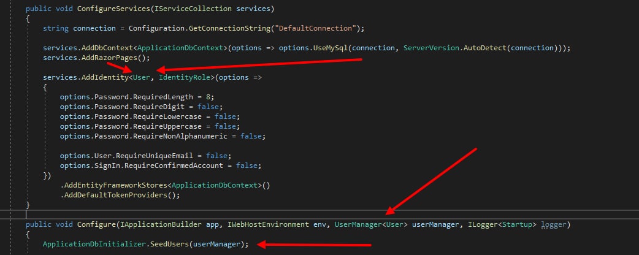Click the SeedUsers method call
The height and width of the screenshot is (255, 639).
coord(169,245)
